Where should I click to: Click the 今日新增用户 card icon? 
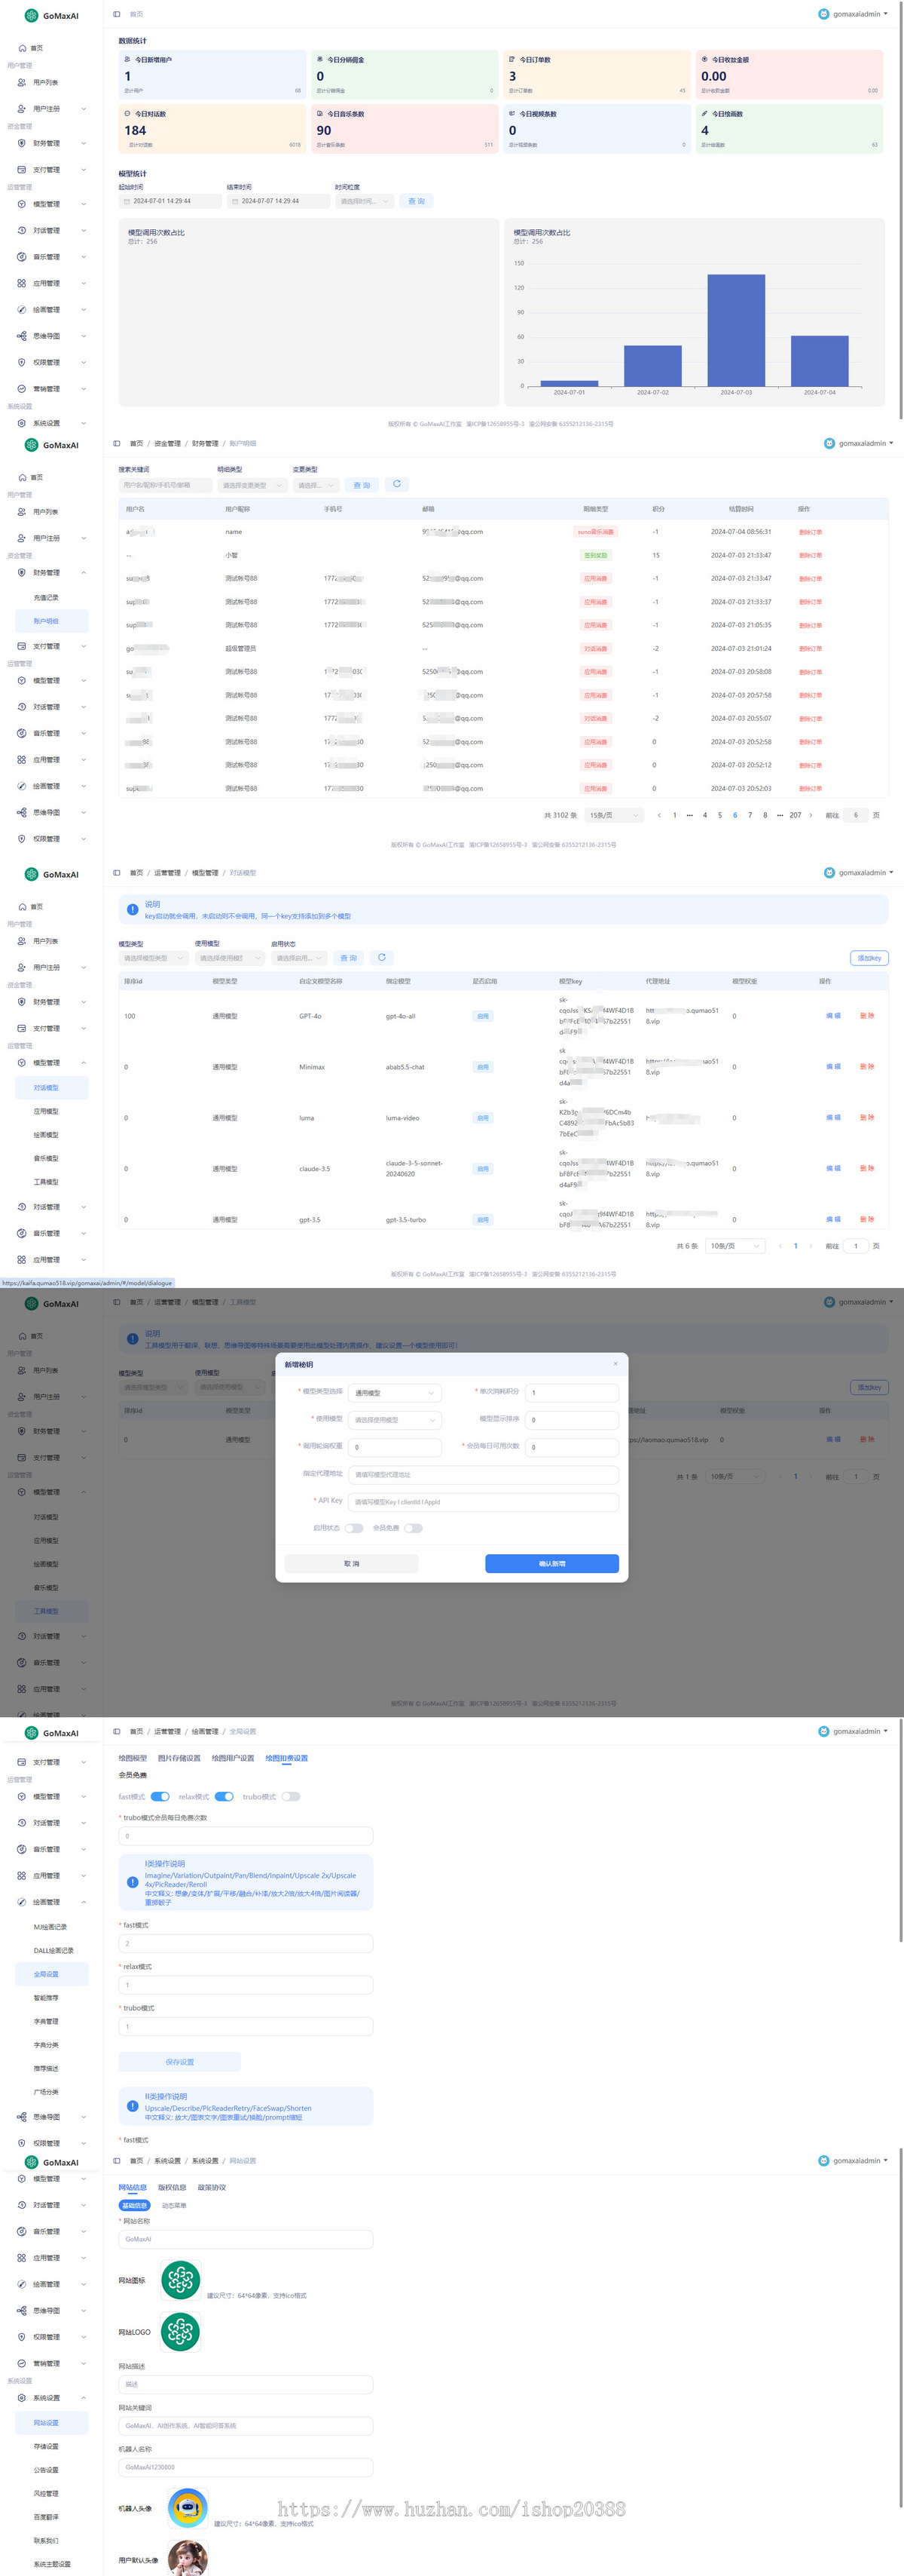pos(127,60)
